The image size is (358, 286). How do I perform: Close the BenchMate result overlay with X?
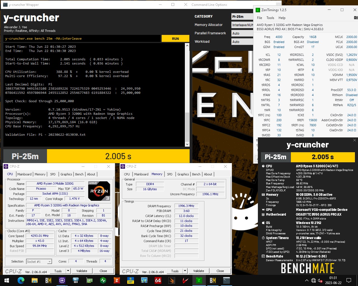click(355, 140)
